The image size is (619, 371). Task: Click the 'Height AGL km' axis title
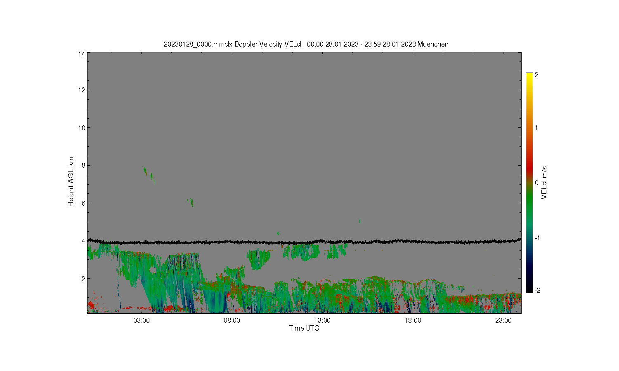click(x=71, y=182)
